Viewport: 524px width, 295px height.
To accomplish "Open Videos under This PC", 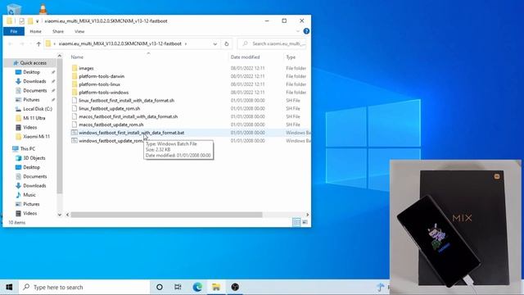I will coord(29,213).
